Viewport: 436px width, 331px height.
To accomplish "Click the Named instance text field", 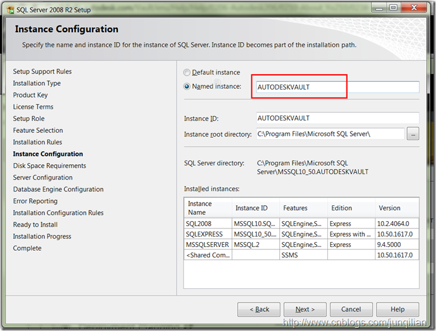I will 338,87.
